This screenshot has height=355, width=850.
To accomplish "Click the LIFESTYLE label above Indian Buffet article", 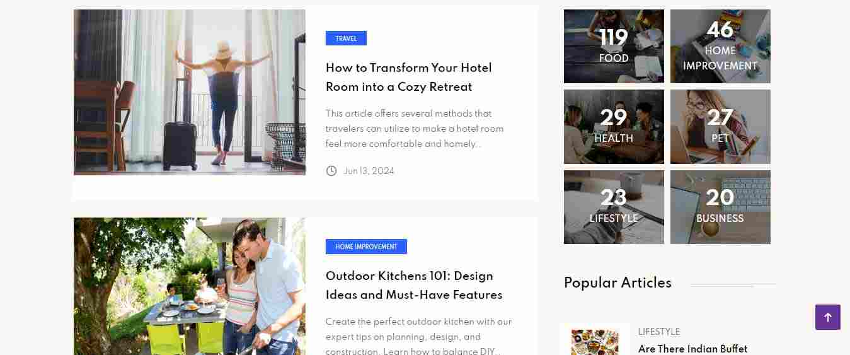I will (659, 332).
